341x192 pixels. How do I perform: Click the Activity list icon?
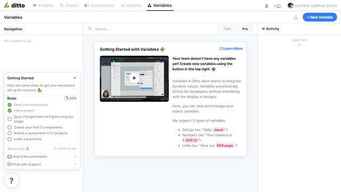pyautogui.click(x=263, y=29)
